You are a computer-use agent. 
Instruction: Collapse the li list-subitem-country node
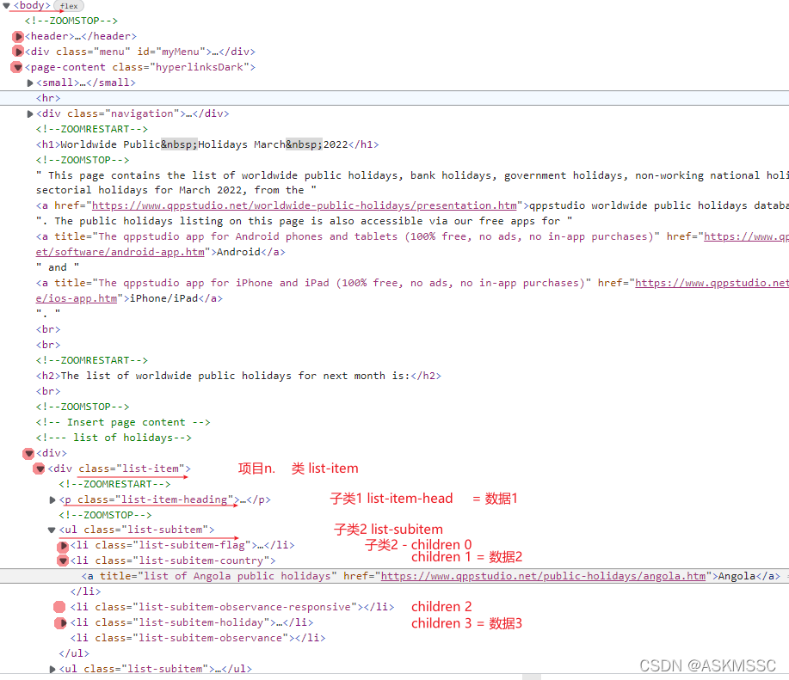63,561
